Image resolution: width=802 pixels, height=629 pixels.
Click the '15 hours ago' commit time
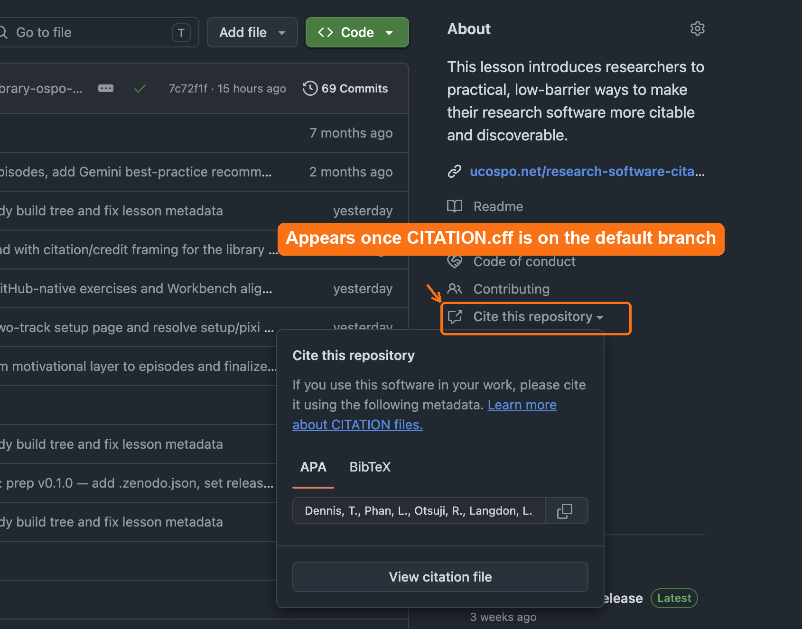pos(252,89)
